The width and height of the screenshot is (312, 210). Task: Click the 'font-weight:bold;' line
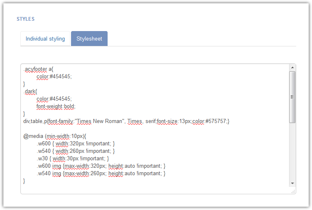[56, 106]
